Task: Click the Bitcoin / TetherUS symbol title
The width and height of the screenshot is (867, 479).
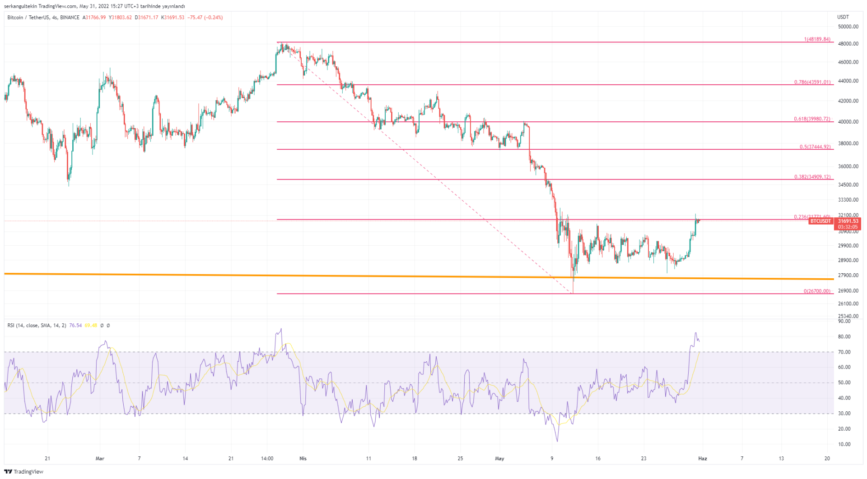Action: tap(28, 18)
